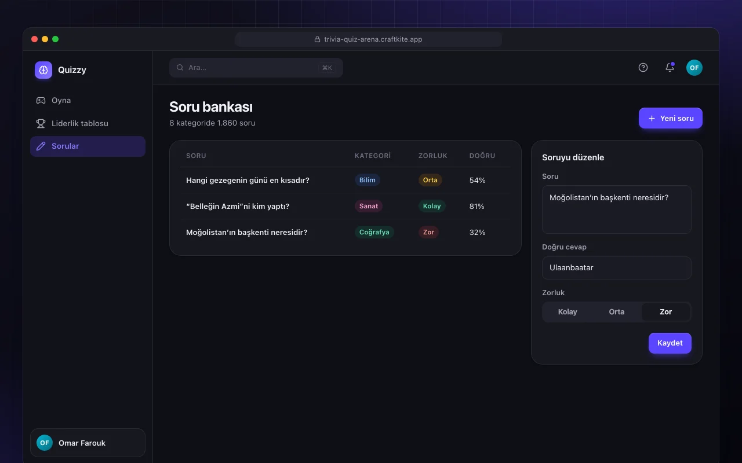The width and height of the screenshot is (742, 463).
Task: Click the Soru text area
Action: [617, 210]
